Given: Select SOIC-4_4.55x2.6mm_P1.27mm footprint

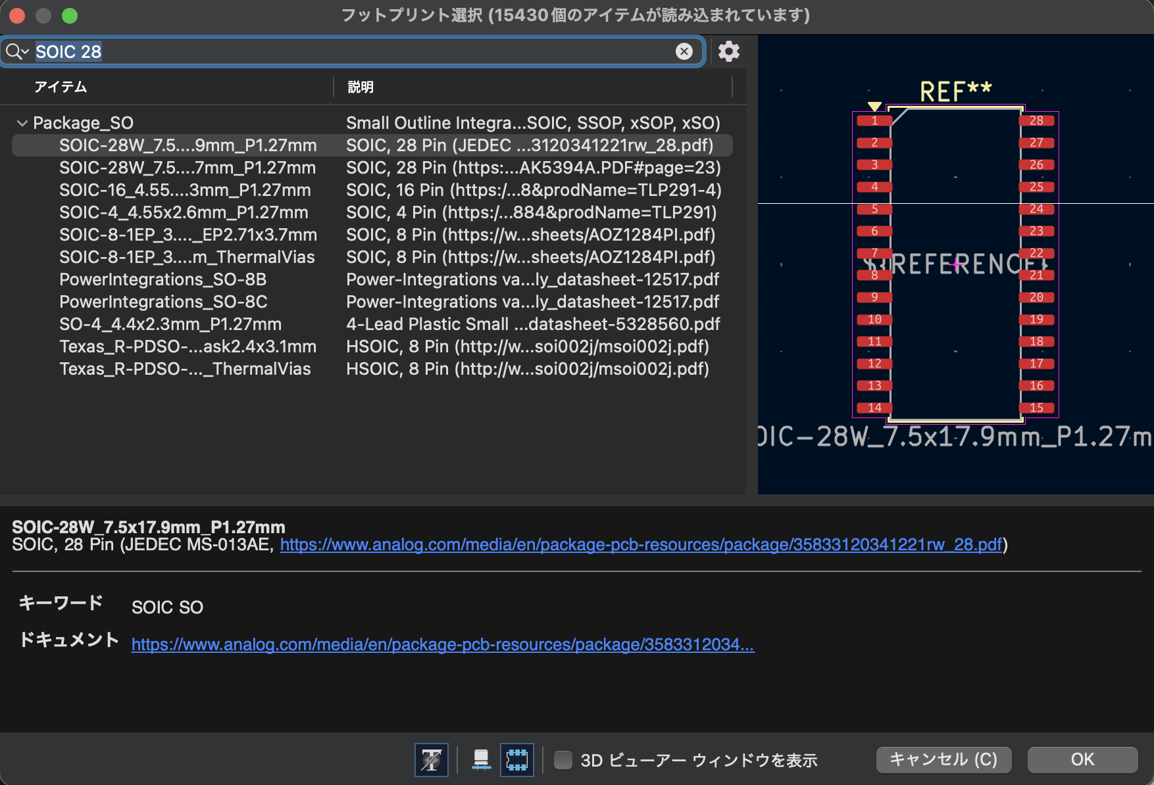Looking at the screenshot, I should [184, 212].
